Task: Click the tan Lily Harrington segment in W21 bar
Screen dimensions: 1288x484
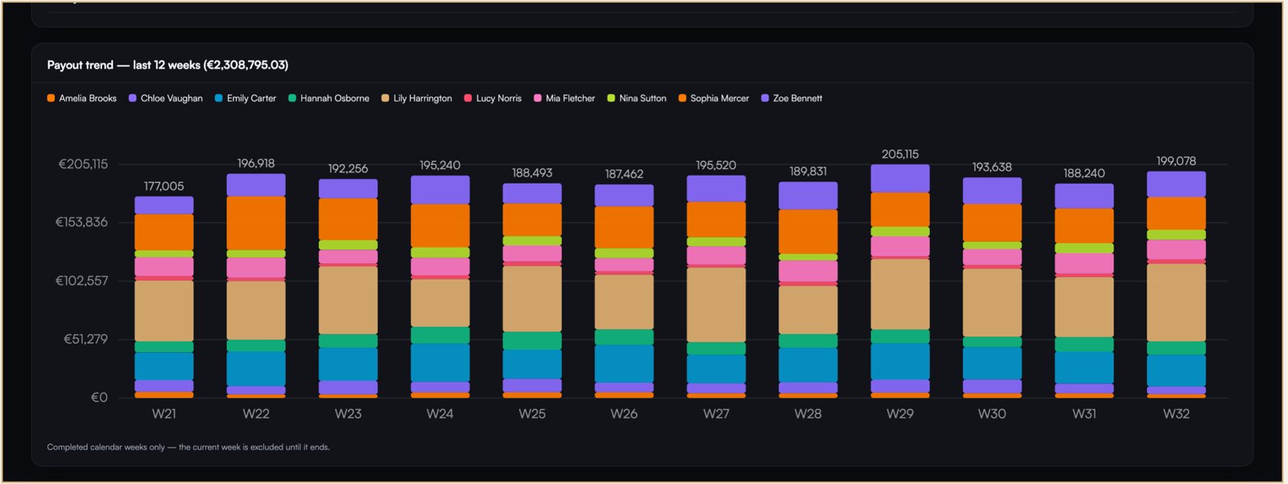Action: pos(163,311)
